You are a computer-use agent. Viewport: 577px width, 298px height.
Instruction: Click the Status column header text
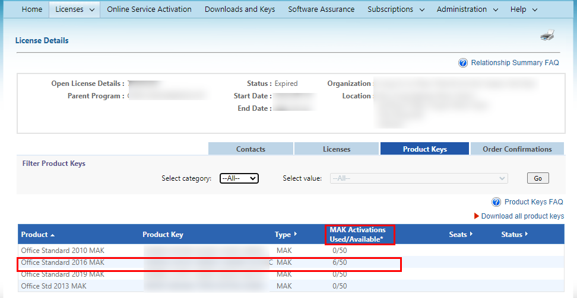(x=512, y=235)
